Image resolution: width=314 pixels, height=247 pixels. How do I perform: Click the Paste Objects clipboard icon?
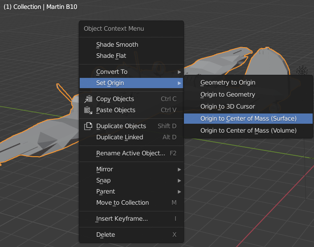tap(88, 110)
